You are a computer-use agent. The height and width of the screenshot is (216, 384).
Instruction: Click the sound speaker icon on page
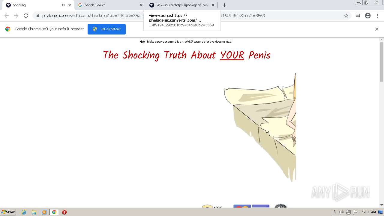(x=142, y=42)
